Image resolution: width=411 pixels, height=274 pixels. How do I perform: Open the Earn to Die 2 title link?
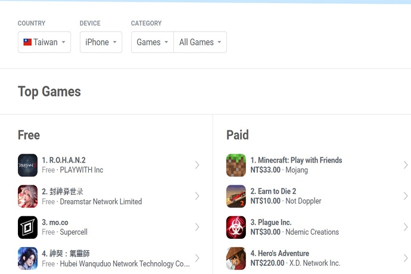(x=273, y=191)
